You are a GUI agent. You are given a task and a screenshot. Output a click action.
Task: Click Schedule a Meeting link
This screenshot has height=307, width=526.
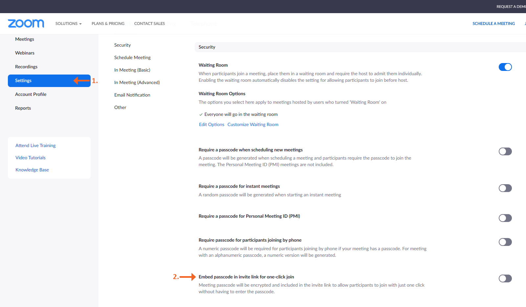(493, 24)
